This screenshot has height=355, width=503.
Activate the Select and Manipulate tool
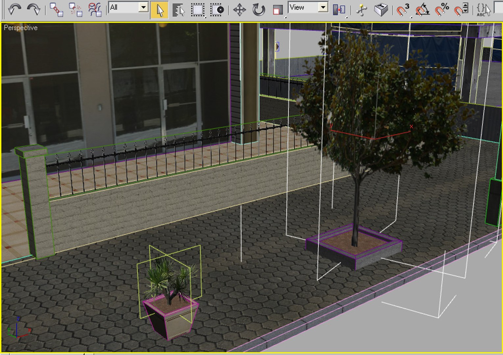click(x=361, y=10)
